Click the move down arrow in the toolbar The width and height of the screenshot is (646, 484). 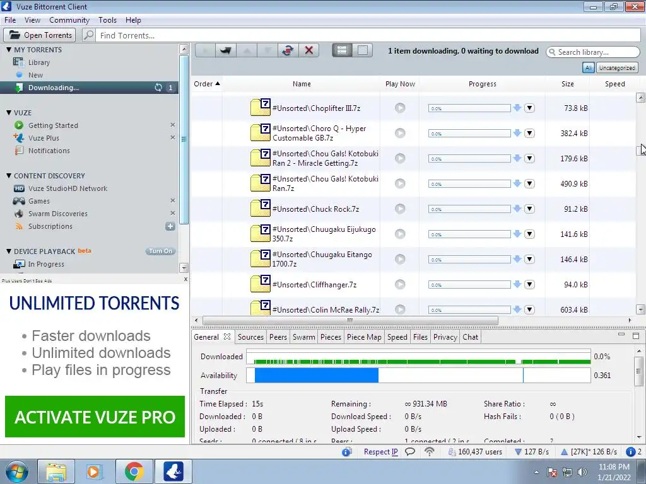pos(267,50)
